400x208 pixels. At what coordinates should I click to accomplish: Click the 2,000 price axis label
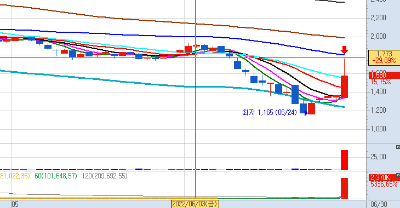point(378,37)
